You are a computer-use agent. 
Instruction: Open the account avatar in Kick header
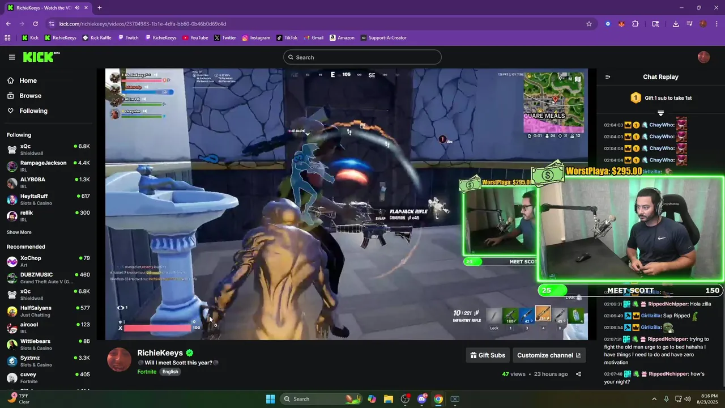click(x=703, y=57)
